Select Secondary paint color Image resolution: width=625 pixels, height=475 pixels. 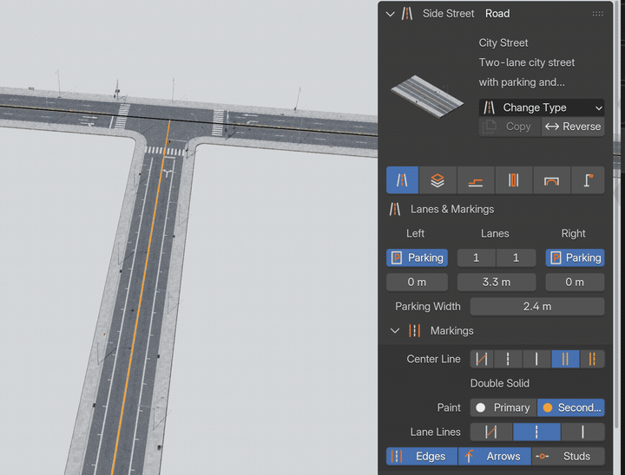pyautogui.click(x=571, y=407)
